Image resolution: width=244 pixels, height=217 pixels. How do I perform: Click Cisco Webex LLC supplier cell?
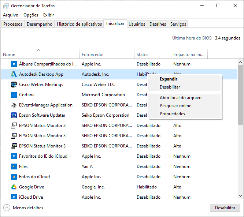pyautogui.click(x=98, y=85)
